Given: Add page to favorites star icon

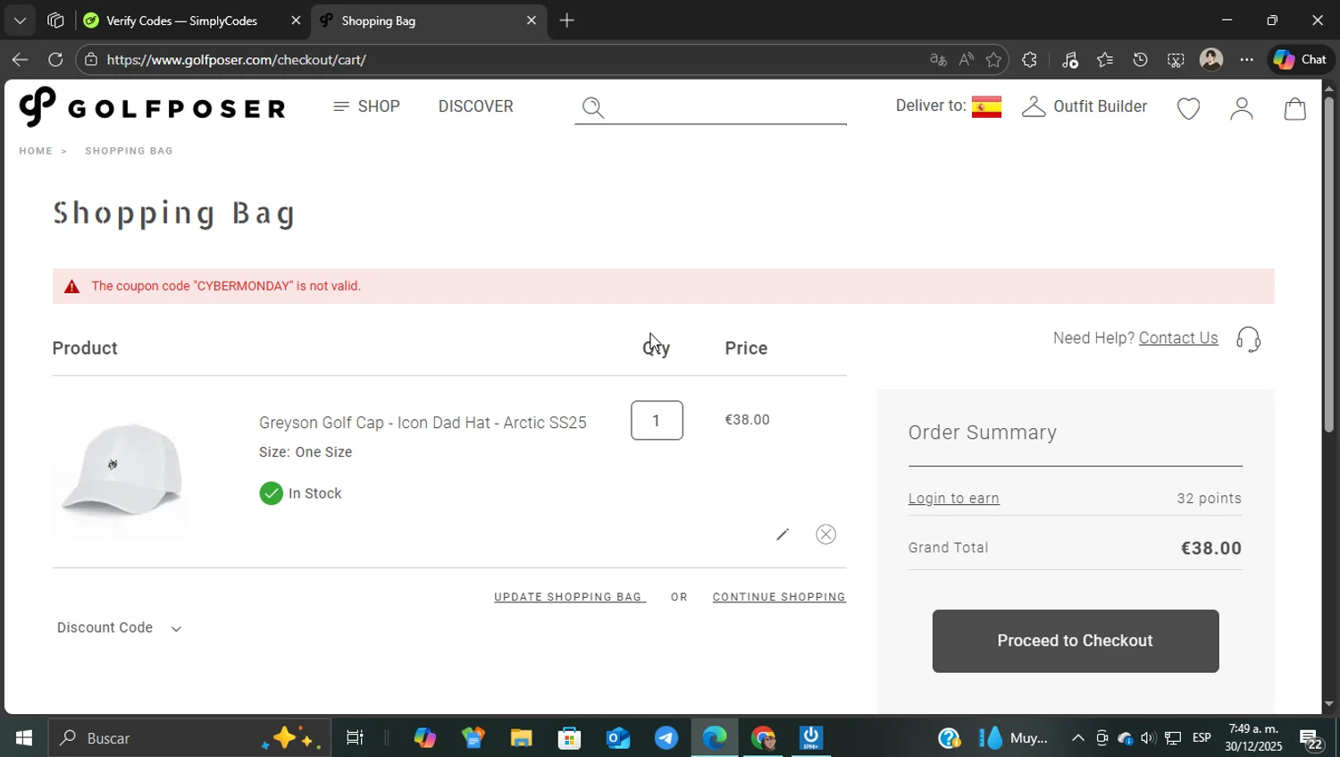Looking at the screenshot, I should (x=993, y=60).
